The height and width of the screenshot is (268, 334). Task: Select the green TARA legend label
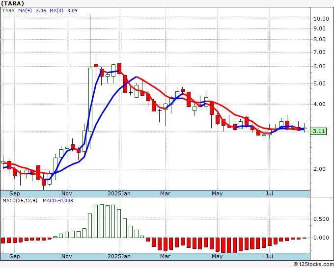click(x=8, y=11)
